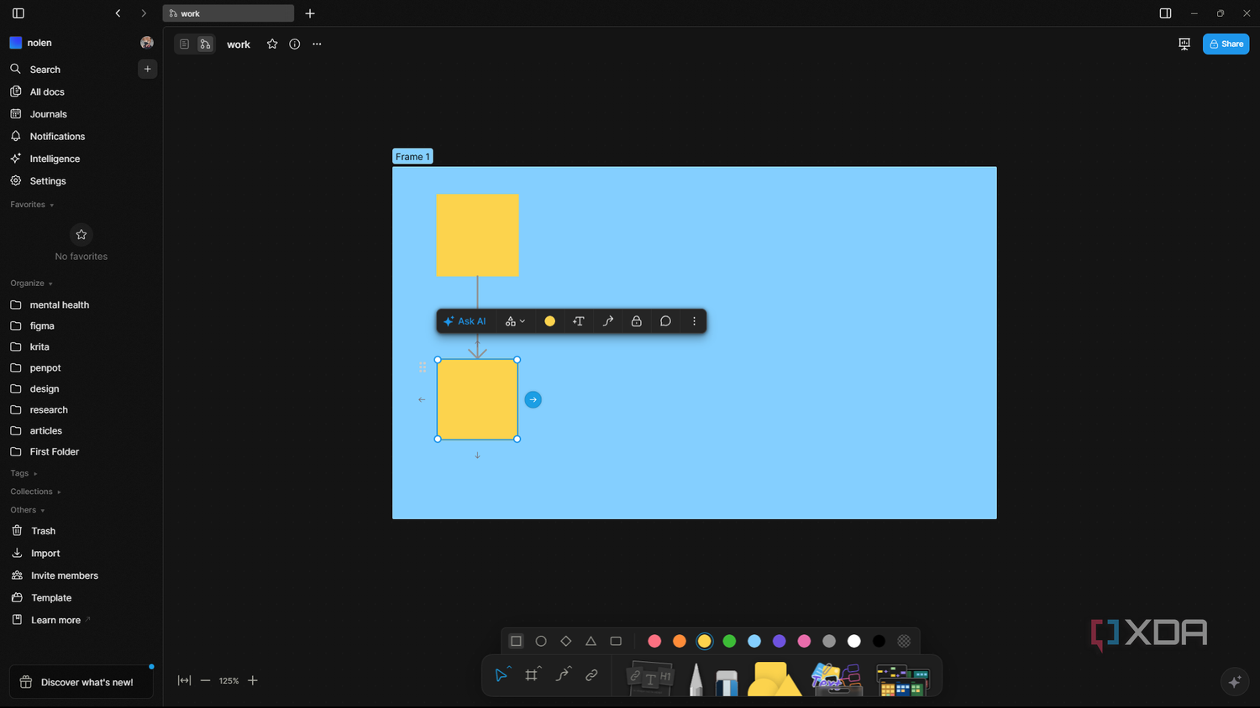
Task: Toggle the left sidebar panel
Action: coord(18,13)
